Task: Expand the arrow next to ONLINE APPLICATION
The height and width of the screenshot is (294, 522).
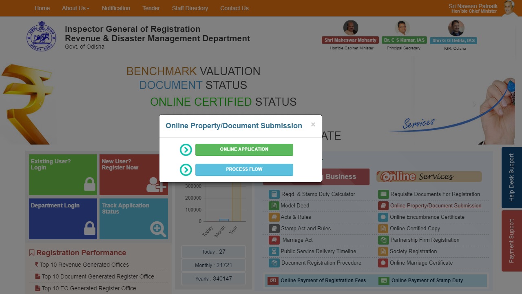Action: pyautogui.click(x=186, y=150)
